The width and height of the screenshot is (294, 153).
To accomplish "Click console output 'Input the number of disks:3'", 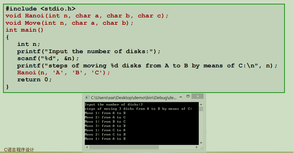I will 114,105.
